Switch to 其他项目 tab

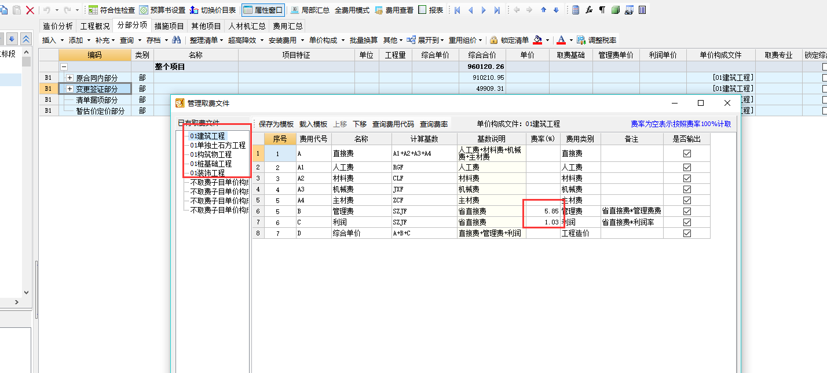pyautogui.click(x=206, y=26)
